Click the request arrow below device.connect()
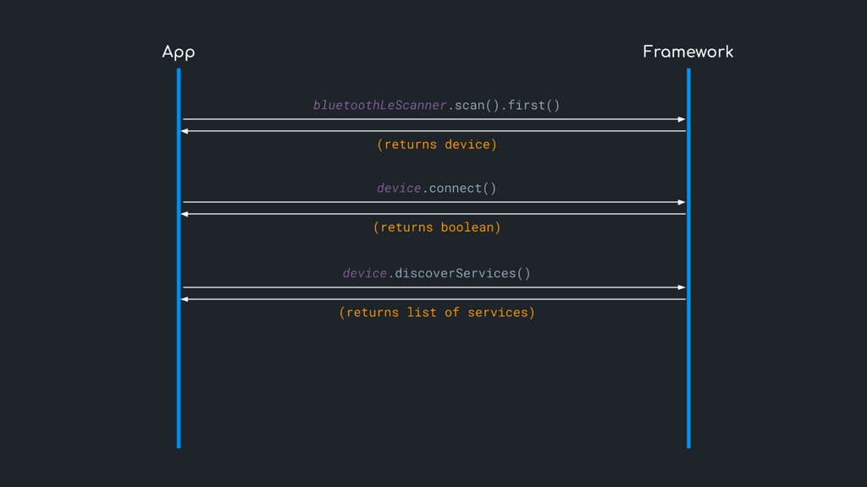Viewport: 867px width, 487px height. pos(433,202)
